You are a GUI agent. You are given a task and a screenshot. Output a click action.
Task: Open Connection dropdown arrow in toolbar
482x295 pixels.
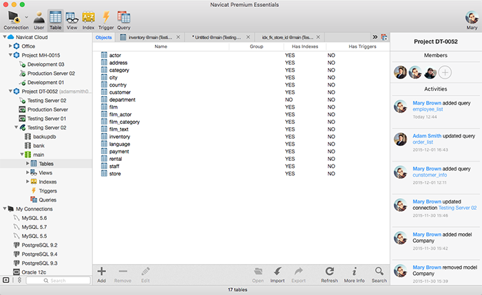tap(26, 17)
